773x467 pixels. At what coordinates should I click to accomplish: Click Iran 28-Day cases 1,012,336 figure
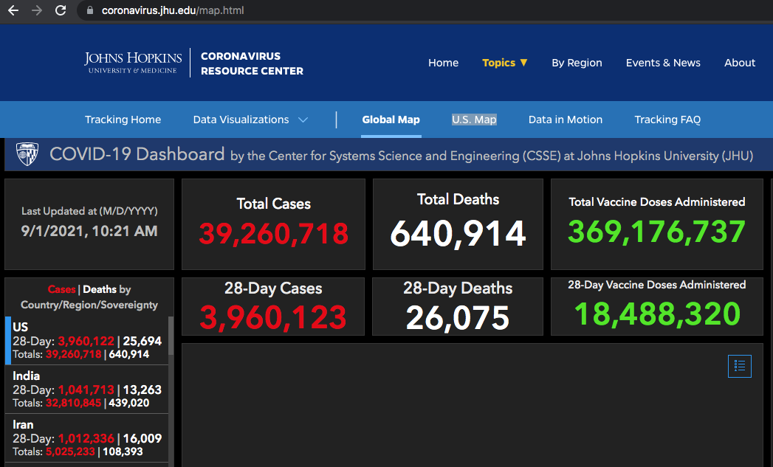click(x=86, y=438)
